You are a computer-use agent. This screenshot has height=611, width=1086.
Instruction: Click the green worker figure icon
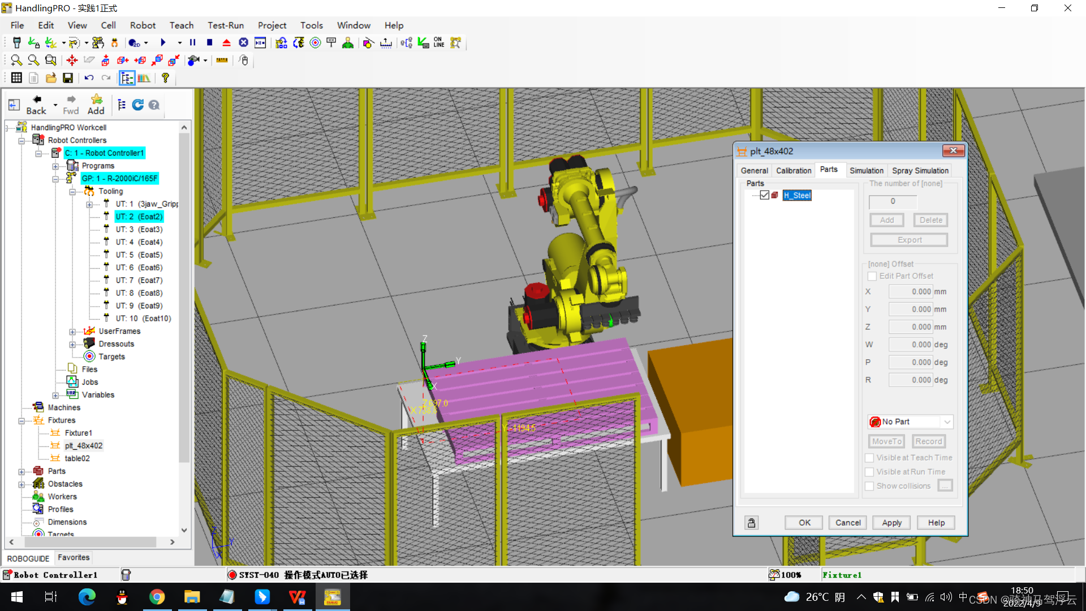click(348, 43)
